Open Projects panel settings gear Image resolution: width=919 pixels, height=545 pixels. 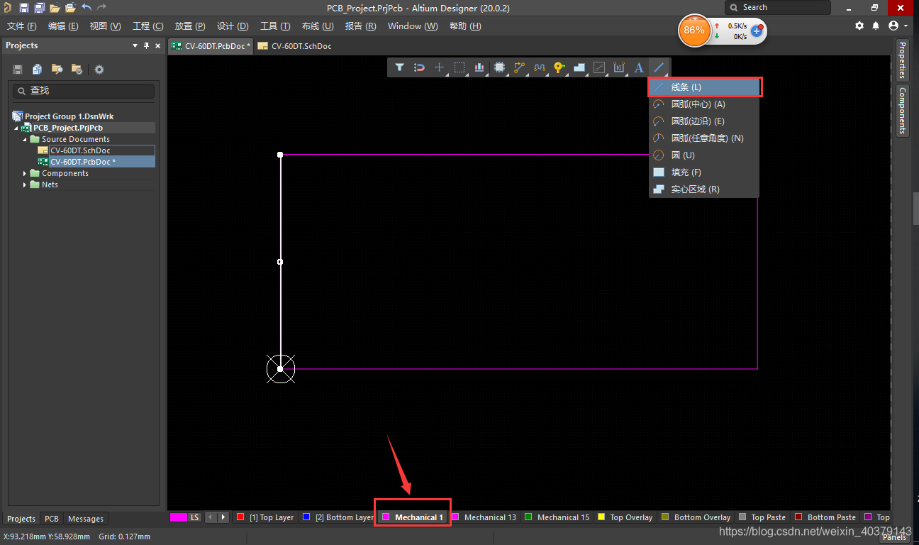[x=99, y=70]
